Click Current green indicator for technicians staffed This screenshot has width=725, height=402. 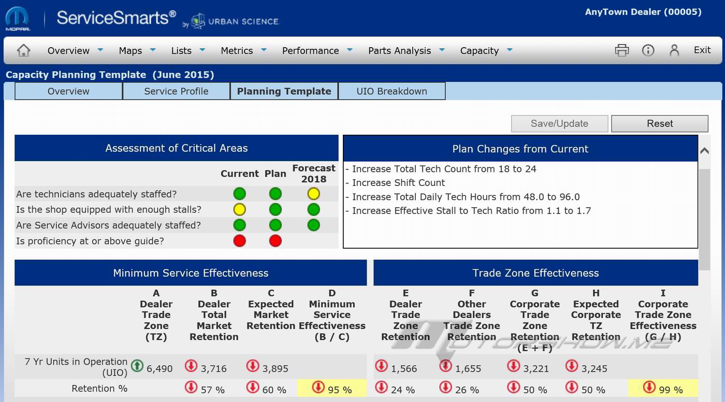click(239, 194)
